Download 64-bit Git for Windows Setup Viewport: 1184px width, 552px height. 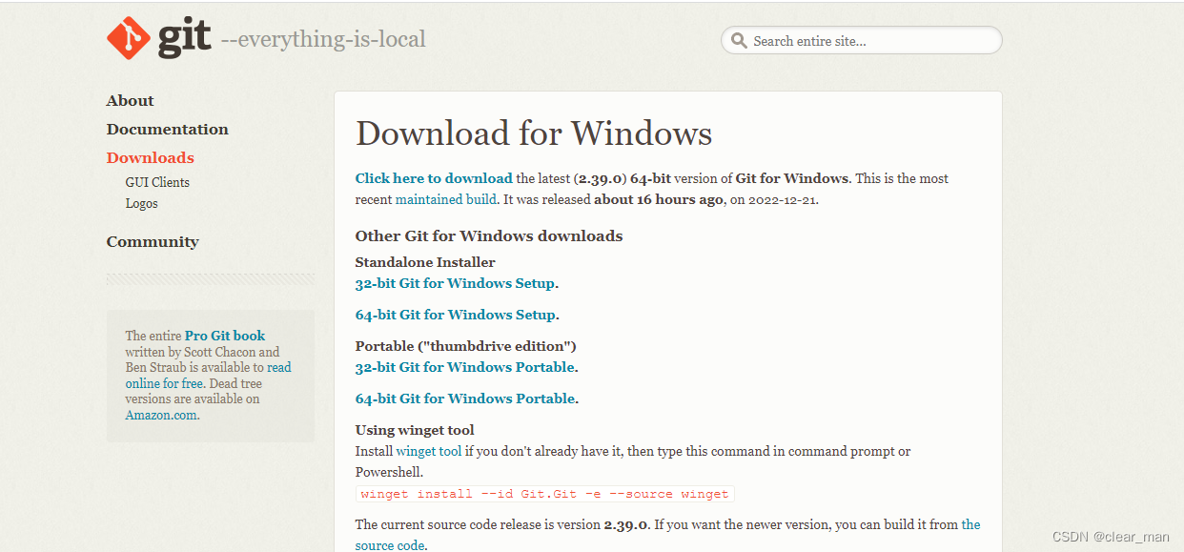coord(455,315)
